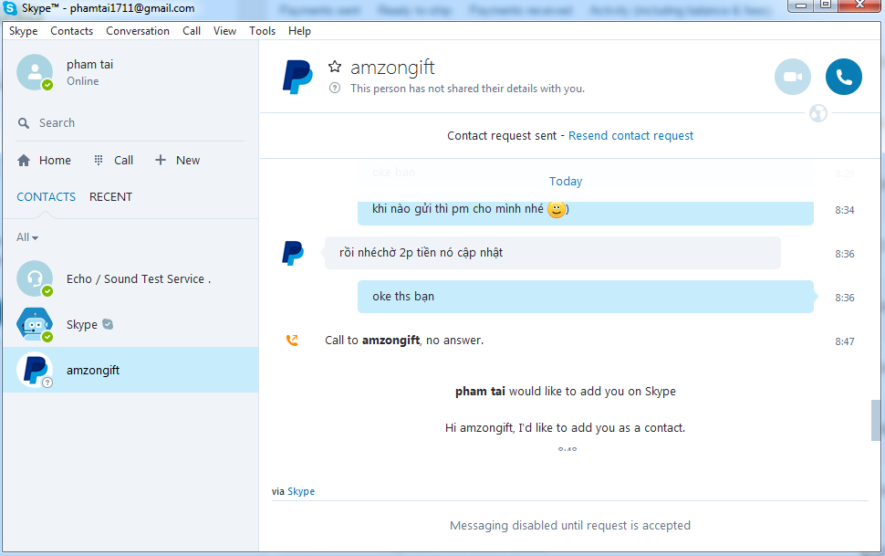885x556 pixels.
Task: Click the via Skype link
Action: coord(301,491)
